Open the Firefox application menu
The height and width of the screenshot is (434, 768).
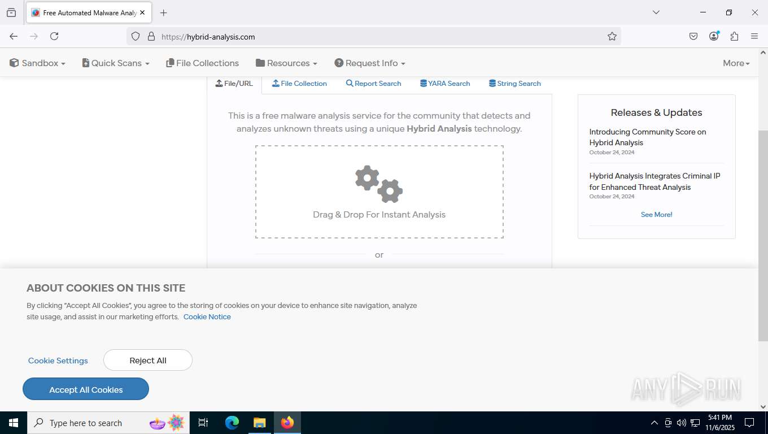tap(754, 36)
